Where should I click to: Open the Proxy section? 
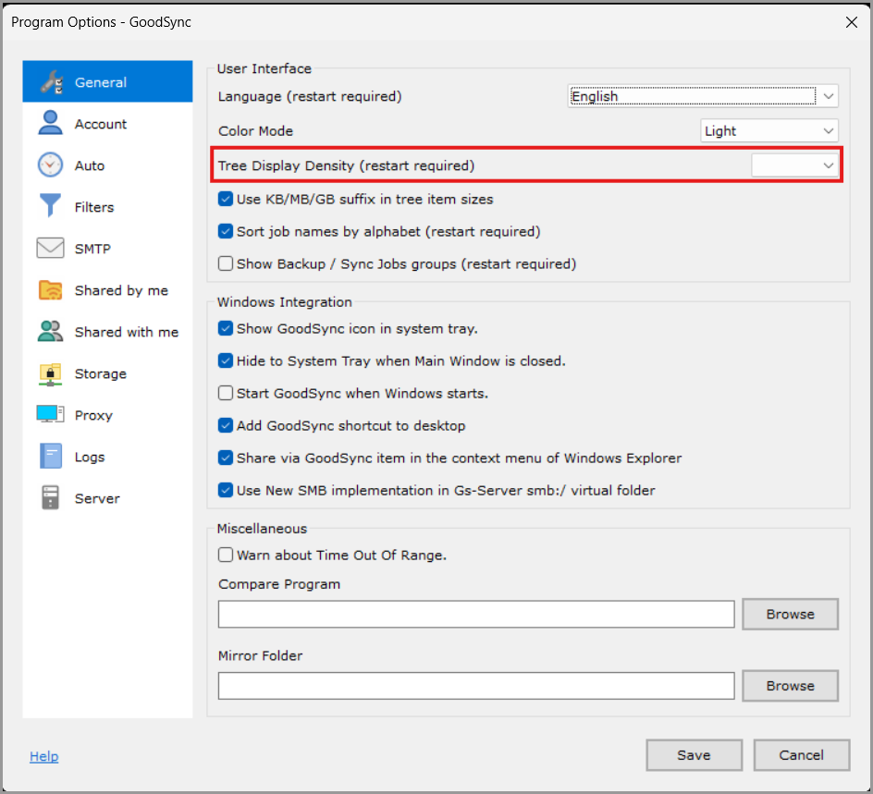pyautogui.click(x=107, y=415)
